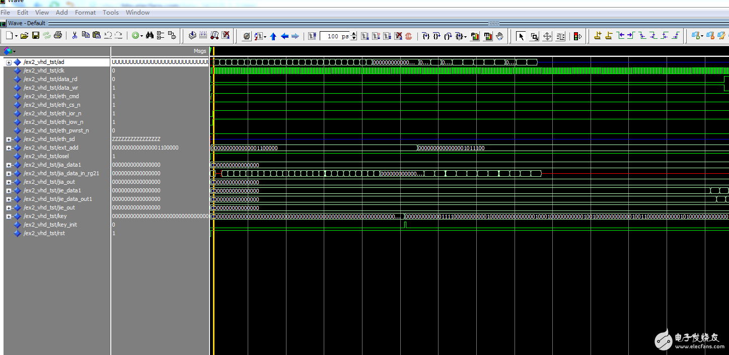Select the /ex2_vhd_tst/key_init signal
The image size is (729, 355).
(x=50, y=225)
